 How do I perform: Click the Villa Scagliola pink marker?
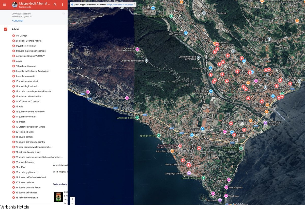(x=226, y=187)
